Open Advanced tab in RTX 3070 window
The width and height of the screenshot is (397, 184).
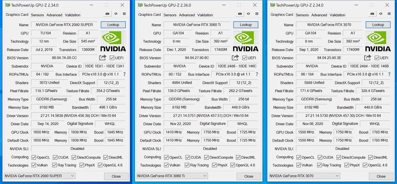point(319,15)
